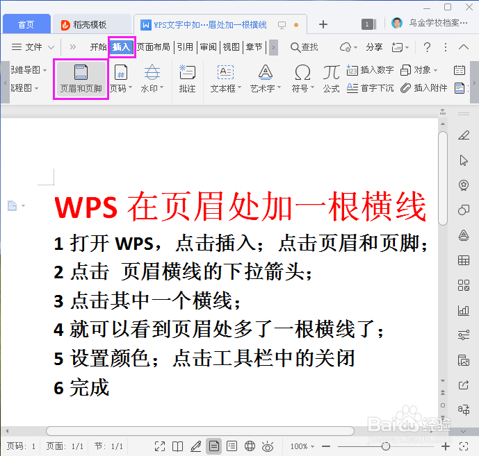This screenshot has height=456, width=479.
Task: Click the shapes icon in right sidebar
Action: pos(464,210)
